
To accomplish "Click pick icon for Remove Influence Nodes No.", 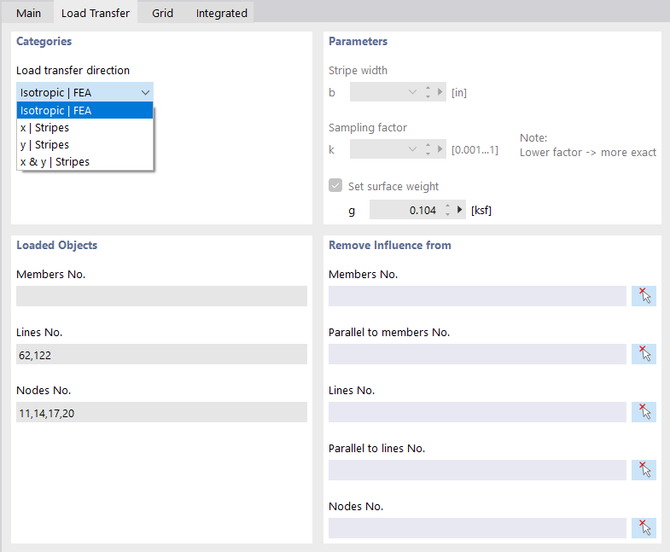I will coord(644,528).
